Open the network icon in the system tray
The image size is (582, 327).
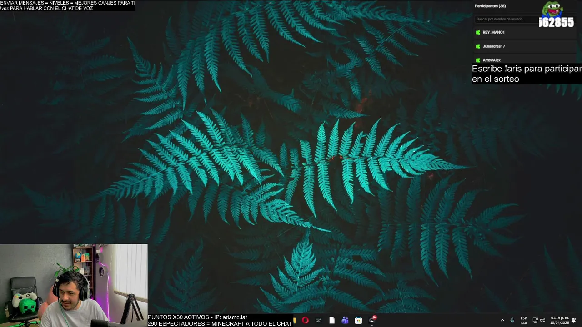[x=535, y=320]
